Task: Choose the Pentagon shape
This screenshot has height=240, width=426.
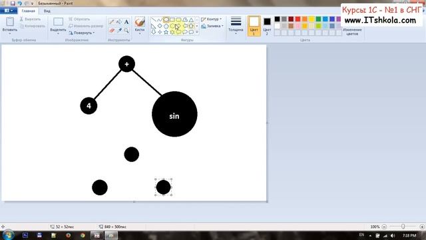Action: pos(166,26)
